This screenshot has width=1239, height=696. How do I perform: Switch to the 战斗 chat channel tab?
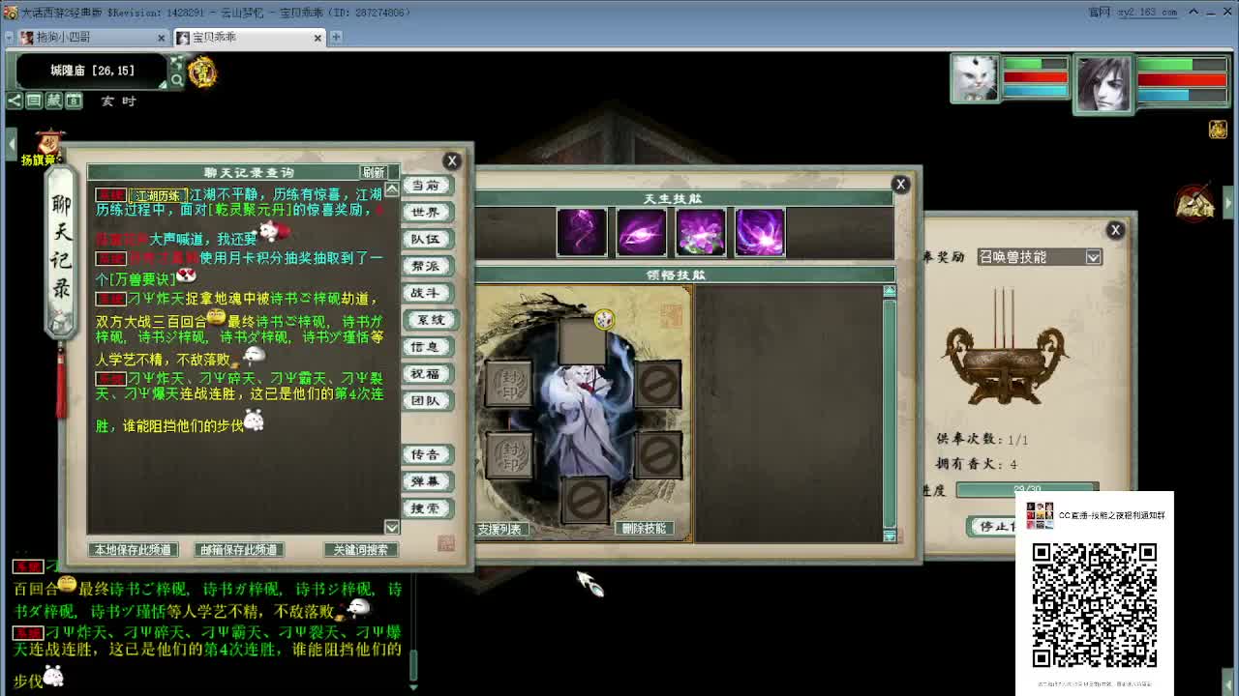tap(427, 293)
